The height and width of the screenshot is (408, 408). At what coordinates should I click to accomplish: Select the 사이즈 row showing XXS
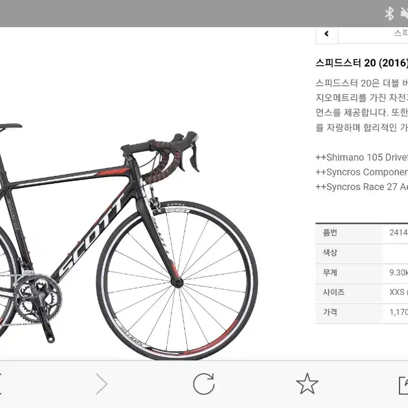pos(361,293)
